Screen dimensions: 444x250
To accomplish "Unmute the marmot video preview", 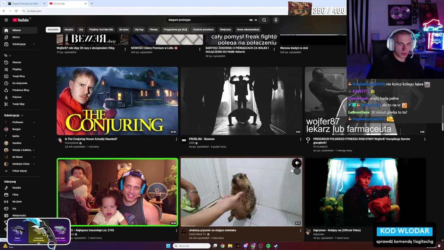I will [297, 163].
